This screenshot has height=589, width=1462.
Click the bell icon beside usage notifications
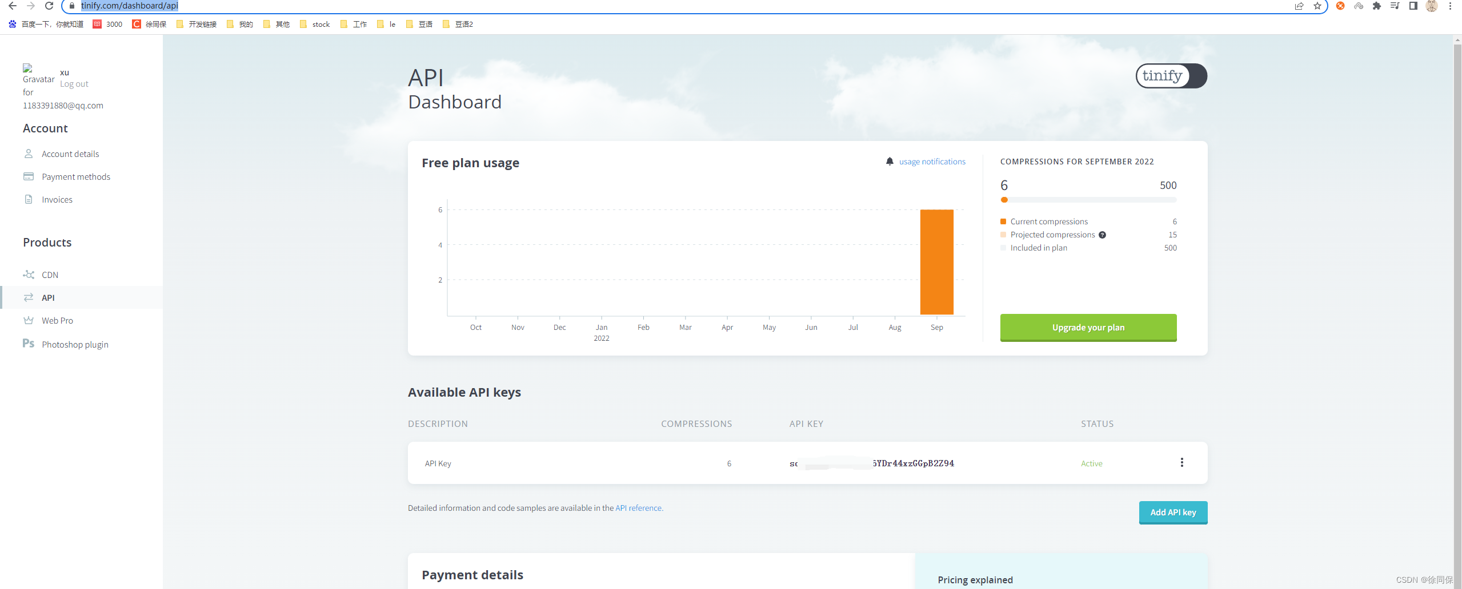pos(890,161)
